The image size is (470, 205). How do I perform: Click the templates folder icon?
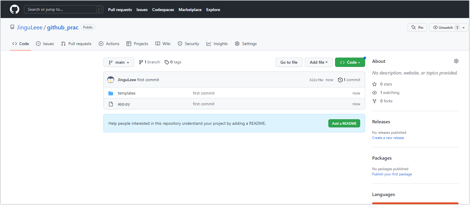(x=111, y=93)
